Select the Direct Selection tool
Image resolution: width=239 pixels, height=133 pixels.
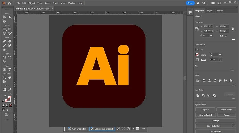click(10, 17)
